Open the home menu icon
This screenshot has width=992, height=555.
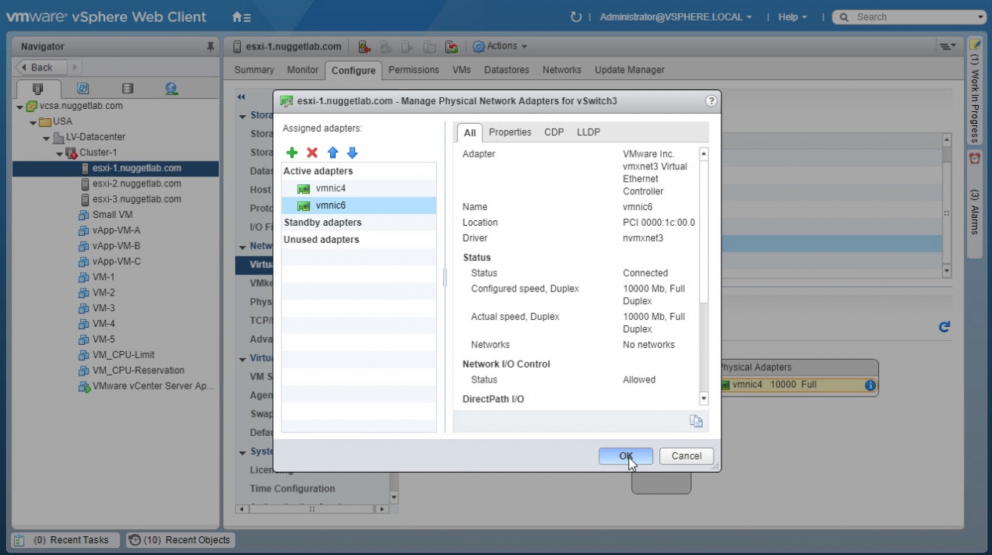[x=242, y=17]
